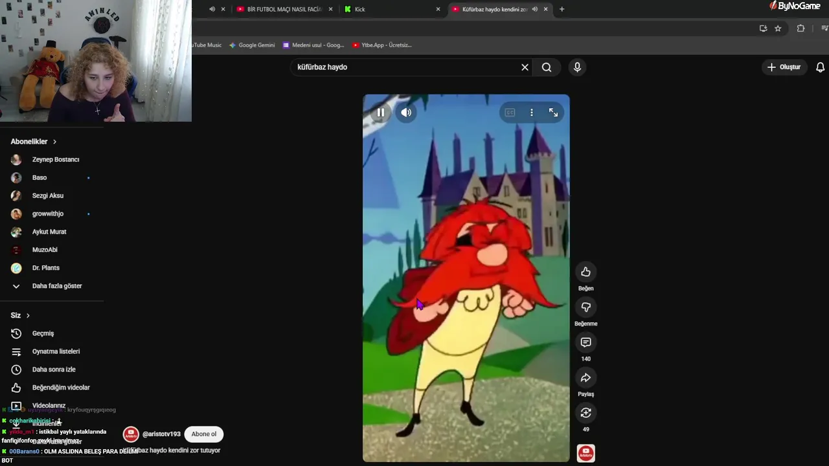
Task: Open the Oluştur create button
Action: tap(784, 67)
